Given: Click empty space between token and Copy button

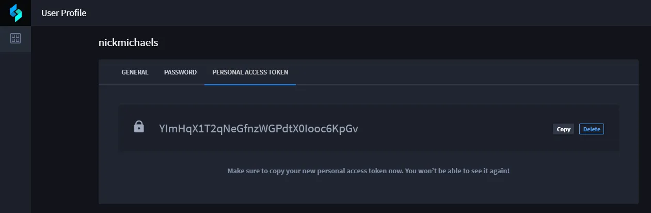Looking at the screenshot, I should 454,129.
